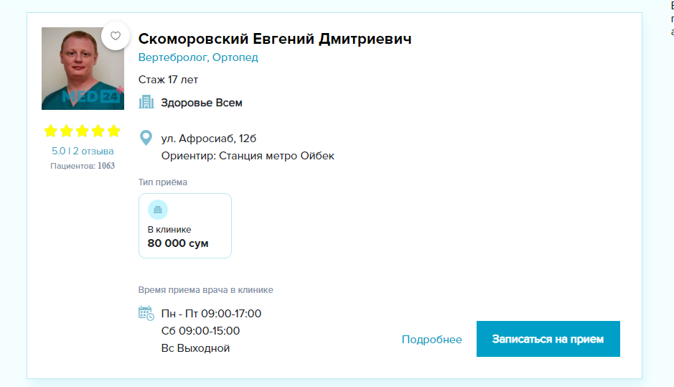Click the fifth yellow rating star

[x=114, y=131]
